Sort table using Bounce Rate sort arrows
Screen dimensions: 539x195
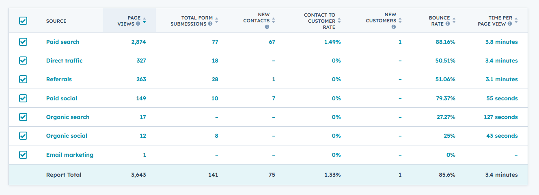click(x=454, y=21)
